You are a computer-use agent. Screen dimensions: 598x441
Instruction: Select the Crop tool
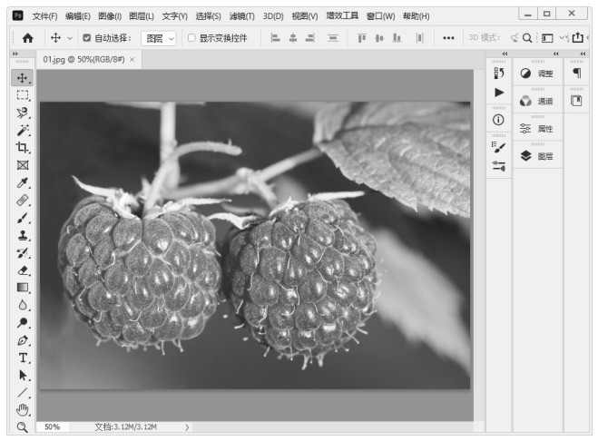click(x=23, y=147)
